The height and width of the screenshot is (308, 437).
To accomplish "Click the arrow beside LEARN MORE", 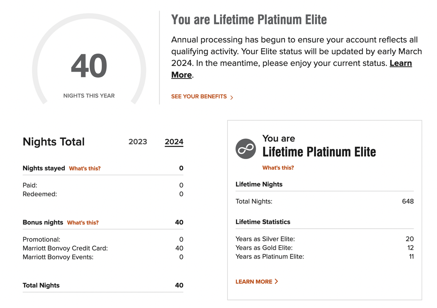I will click(x=277, y=281).
